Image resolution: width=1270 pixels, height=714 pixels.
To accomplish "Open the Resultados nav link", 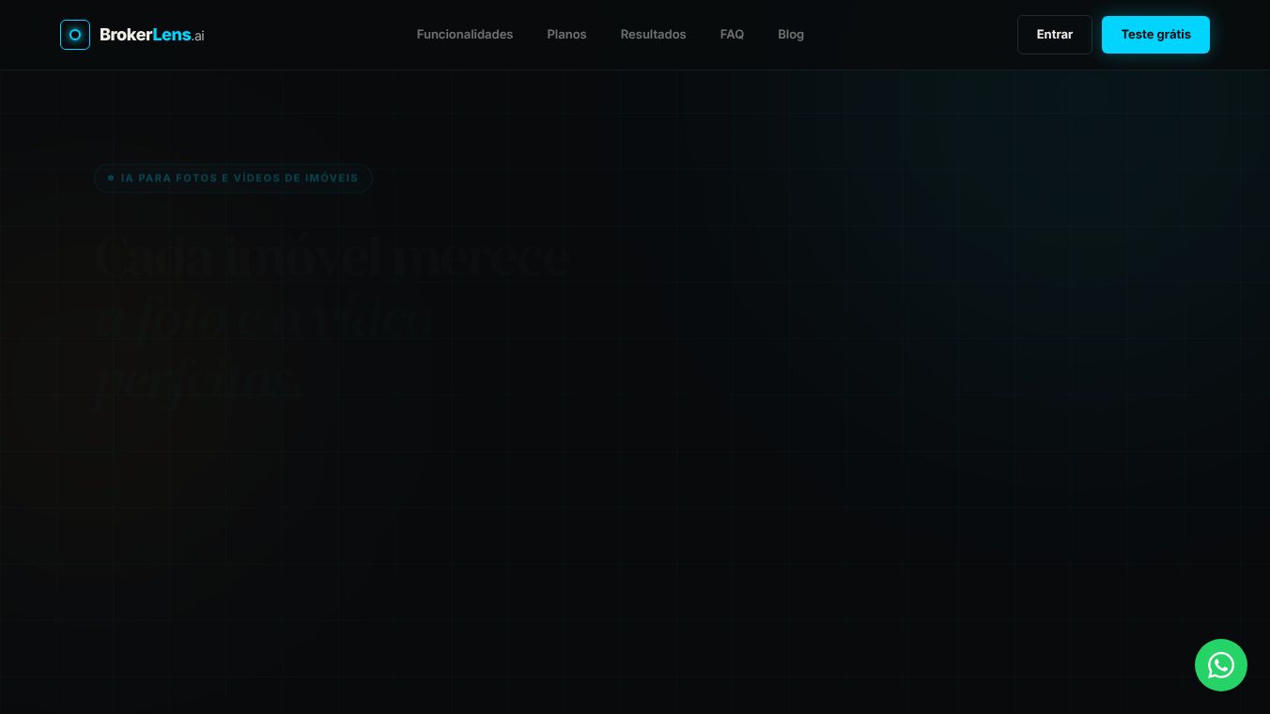I will point(653,35).
